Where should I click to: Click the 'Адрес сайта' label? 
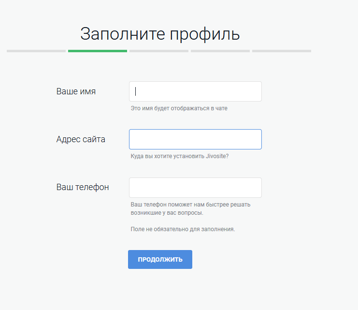(x=81, y=139)
